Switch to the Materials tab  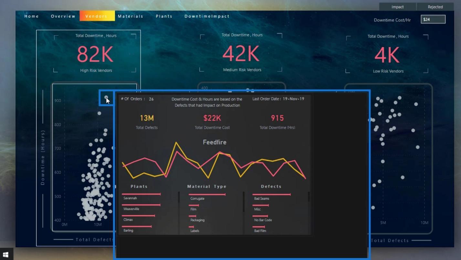click(131, 16)
